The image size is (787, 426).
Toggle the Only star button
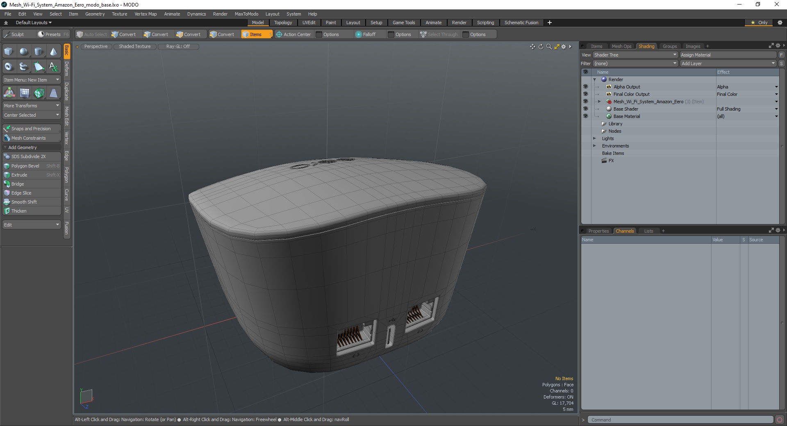tap(759, 23)
